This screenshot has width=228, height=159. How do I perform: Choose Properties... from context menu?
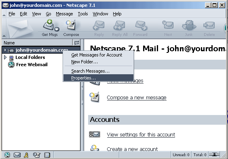pos(99,78)
